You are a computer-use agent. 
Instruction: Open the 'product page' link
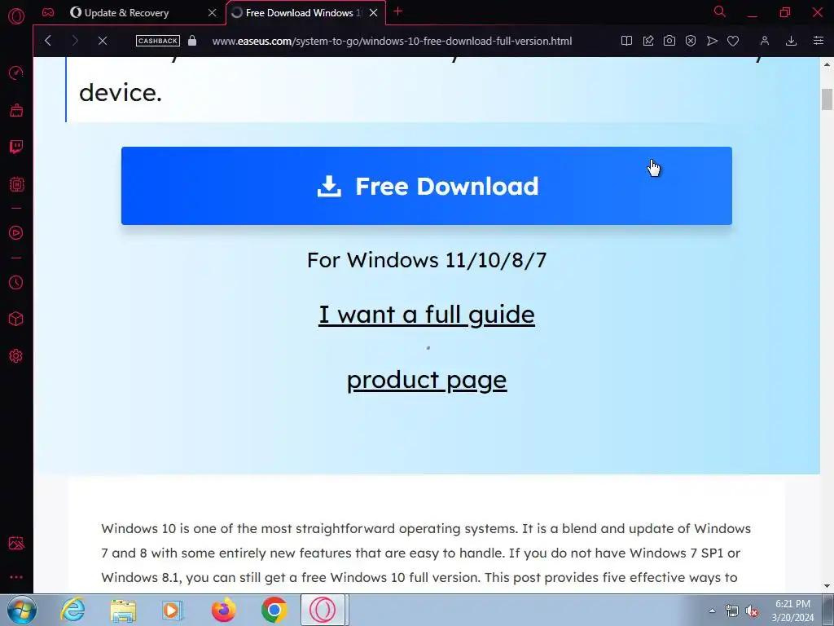pyautogui.click(x=427, y=380)
